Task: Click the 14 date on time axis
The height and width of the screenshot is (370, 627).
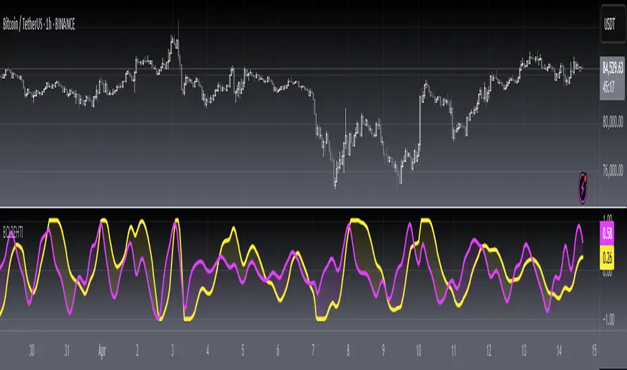Action: coord(559,350)
